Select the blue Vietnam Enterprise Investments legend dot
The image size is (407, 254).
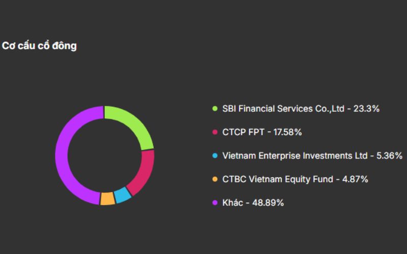click(x=215, y=155)
